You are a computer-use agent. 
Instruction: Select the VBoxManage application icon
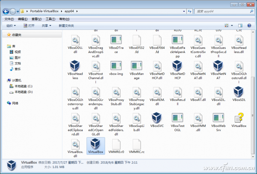click(x=137, y=66)
